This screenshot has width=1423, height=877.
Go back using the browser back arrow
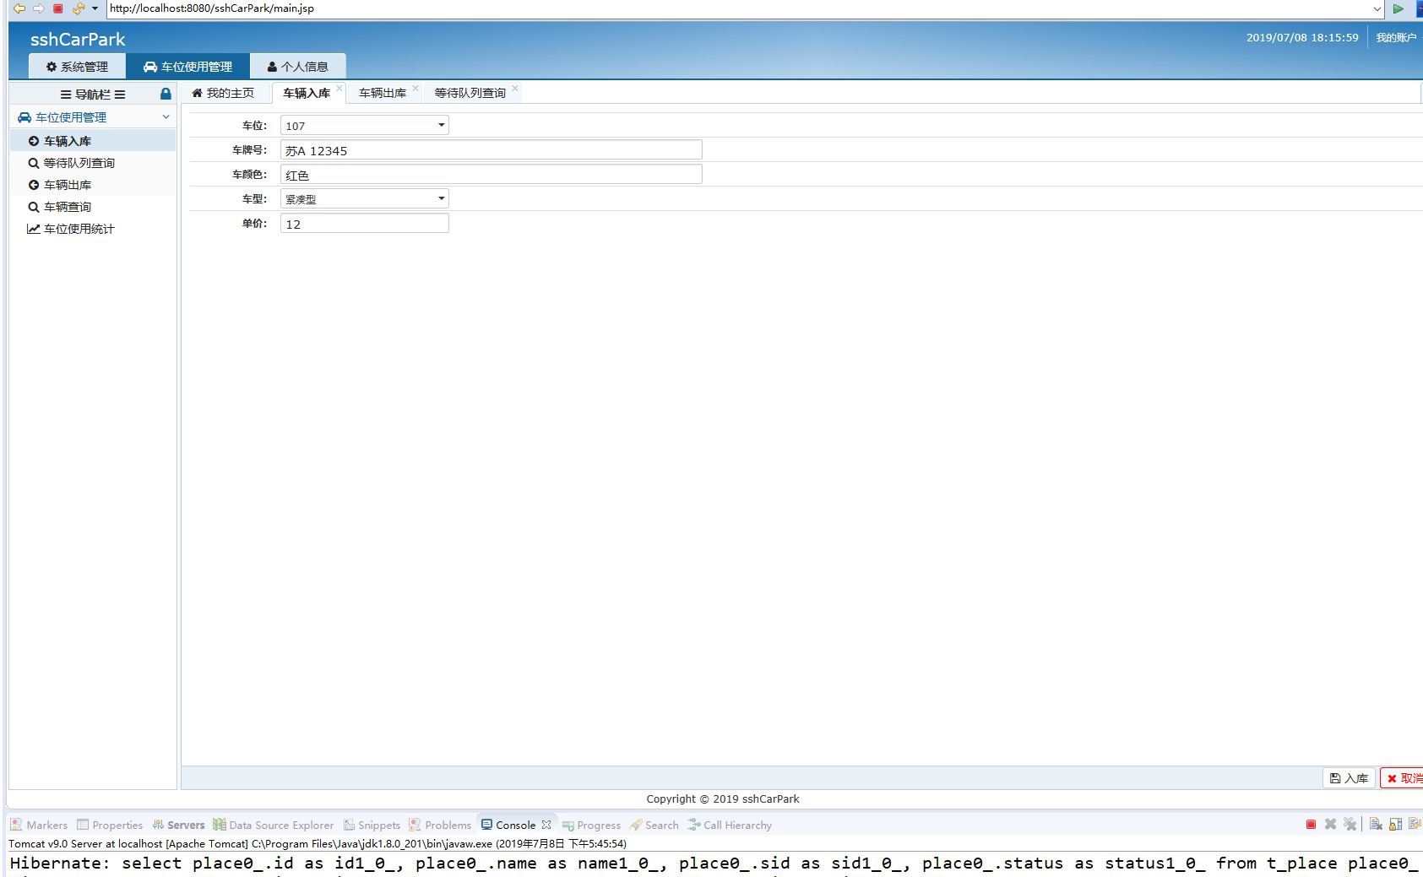pos(19,8)
